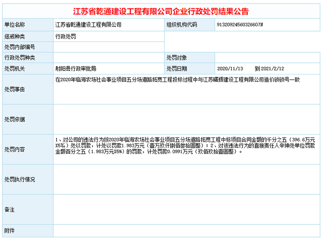
Task: Click the 处罚日期 label
Action: (177, 69)
